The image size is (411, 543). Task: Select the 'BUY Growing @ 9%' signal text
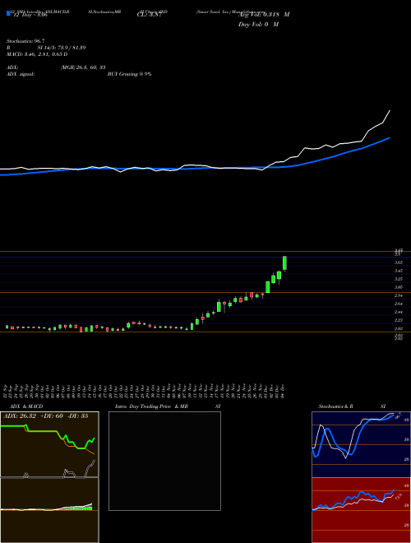129,74
